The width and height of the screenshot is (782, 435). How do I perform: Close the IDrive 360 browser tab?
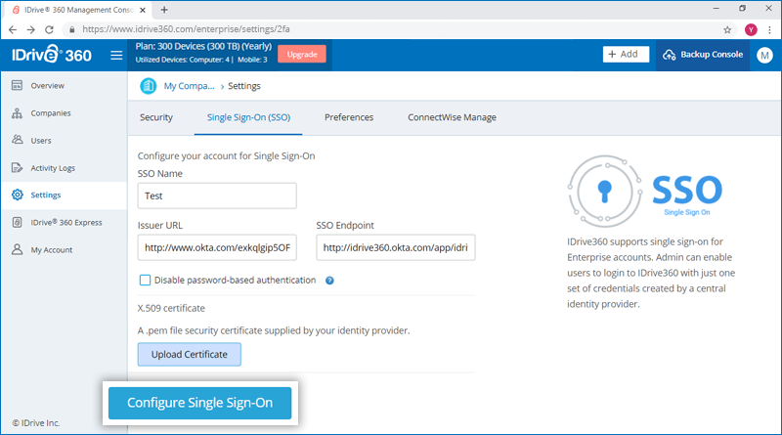pyautogui.click(x=143, y=10)
